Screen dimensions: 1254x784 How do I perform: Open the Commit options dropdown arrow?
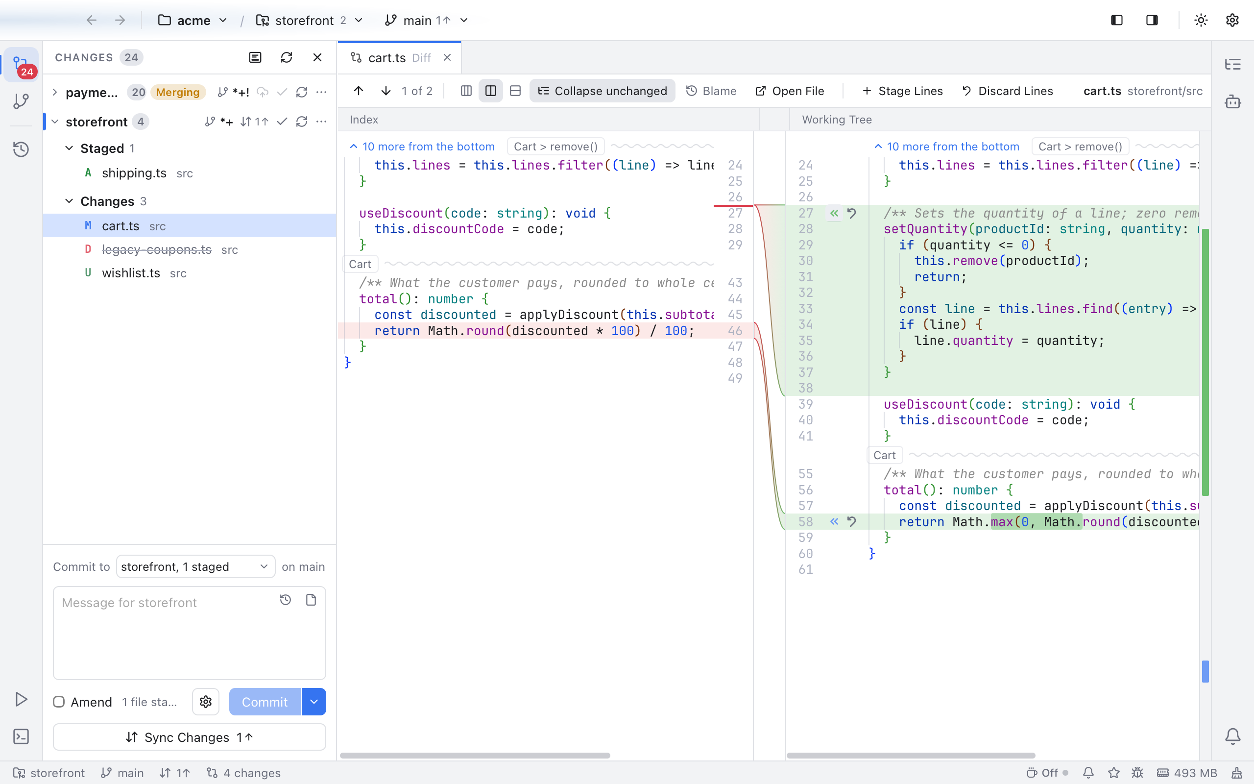314,702
